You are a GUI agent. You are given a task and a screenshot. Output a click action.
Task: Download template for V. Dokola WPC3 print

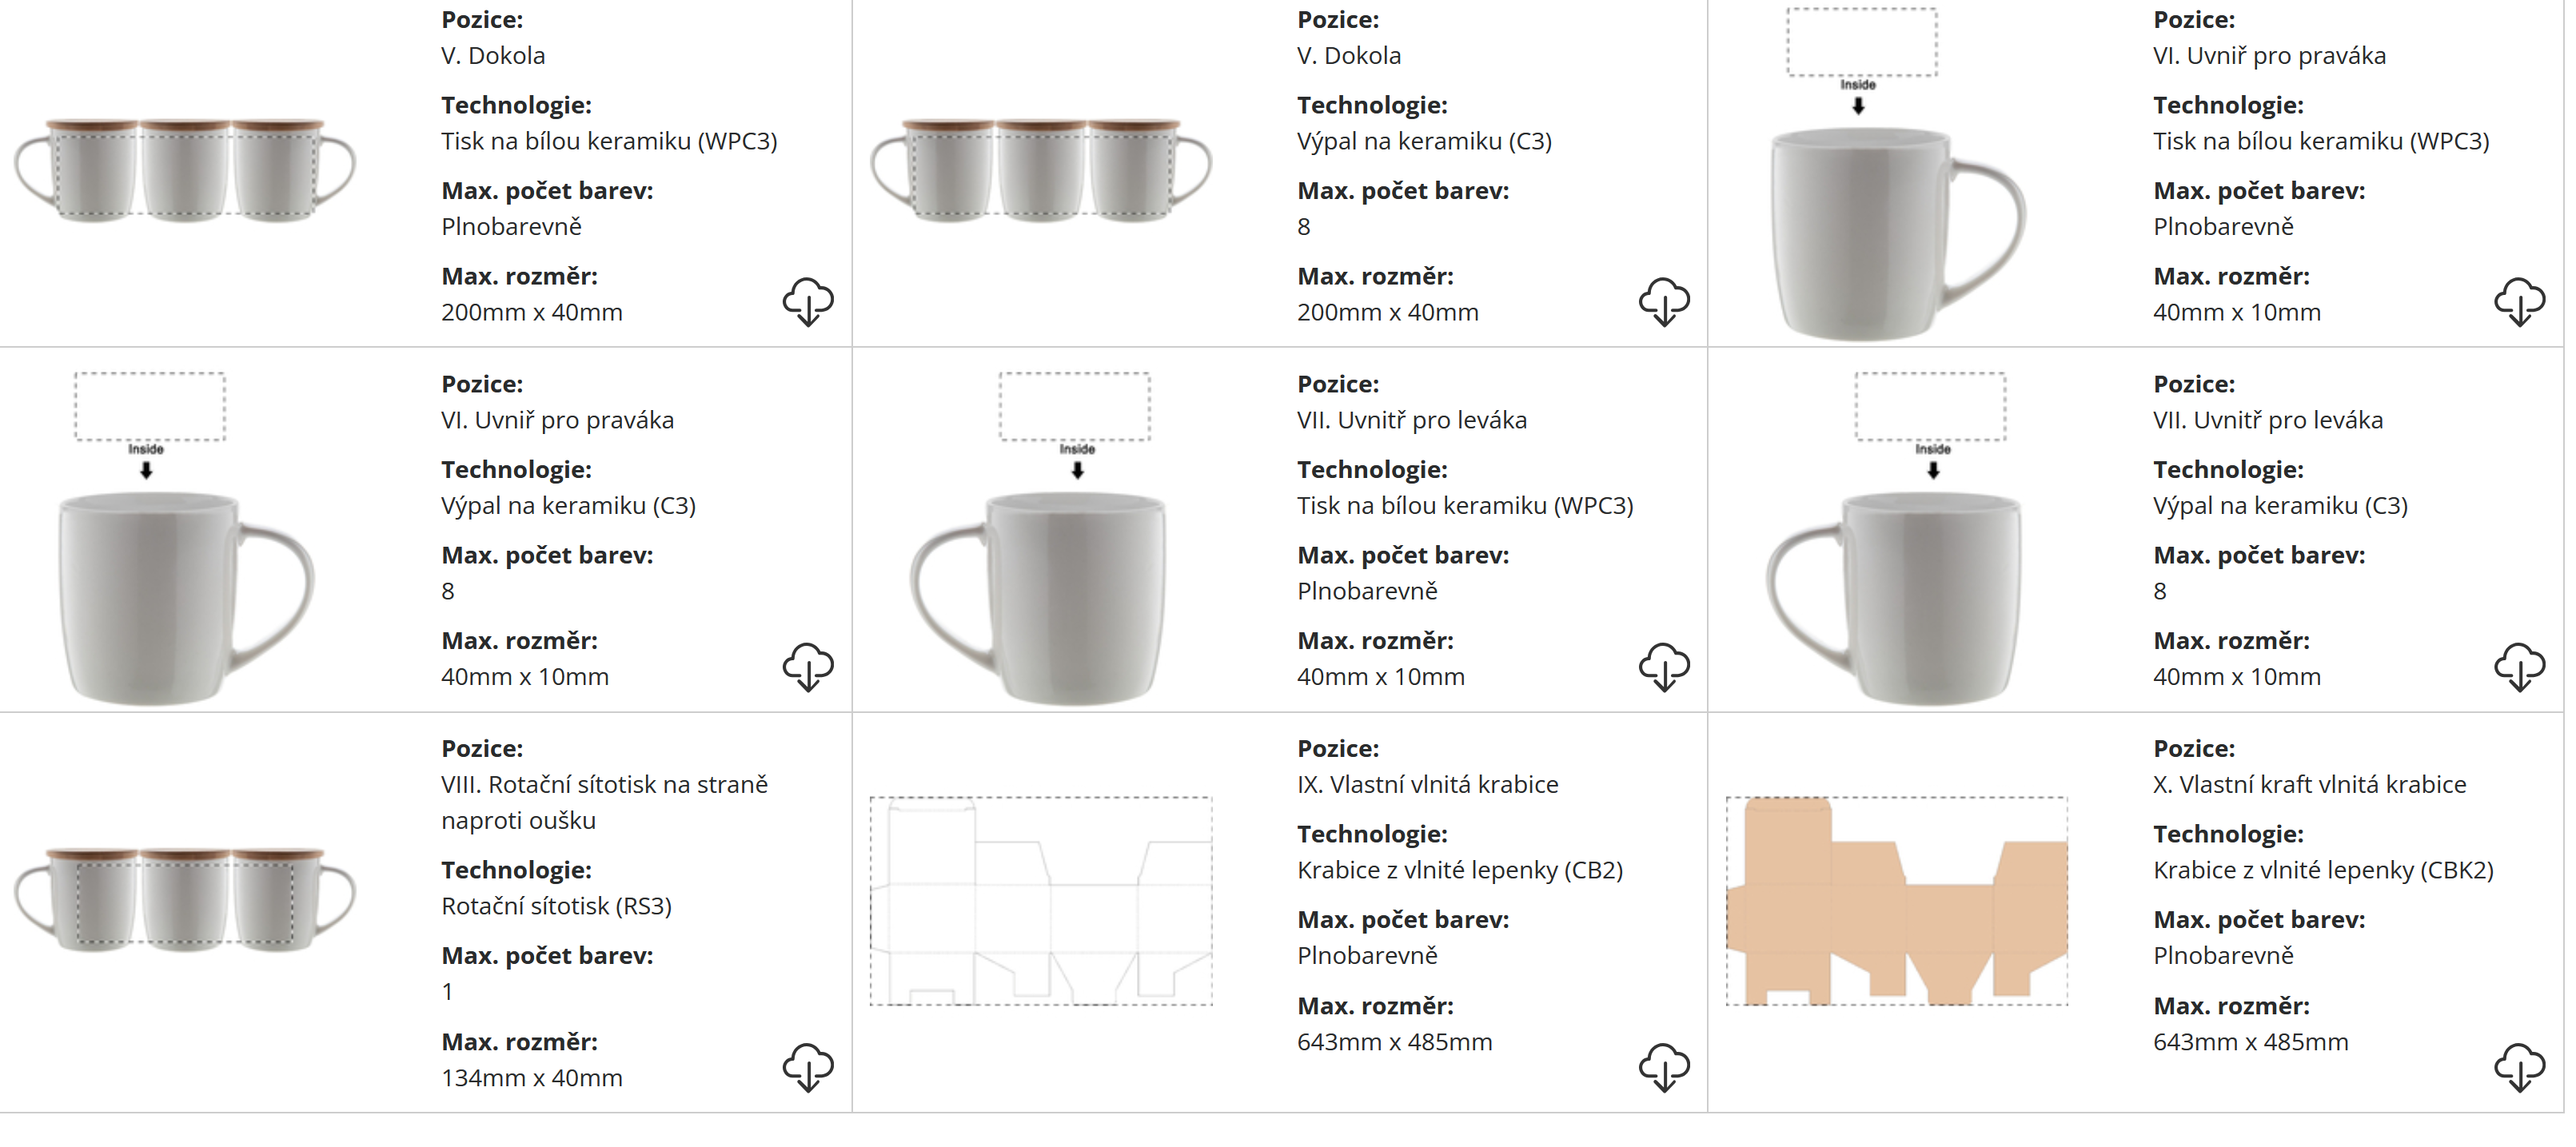tap(808, 301)
